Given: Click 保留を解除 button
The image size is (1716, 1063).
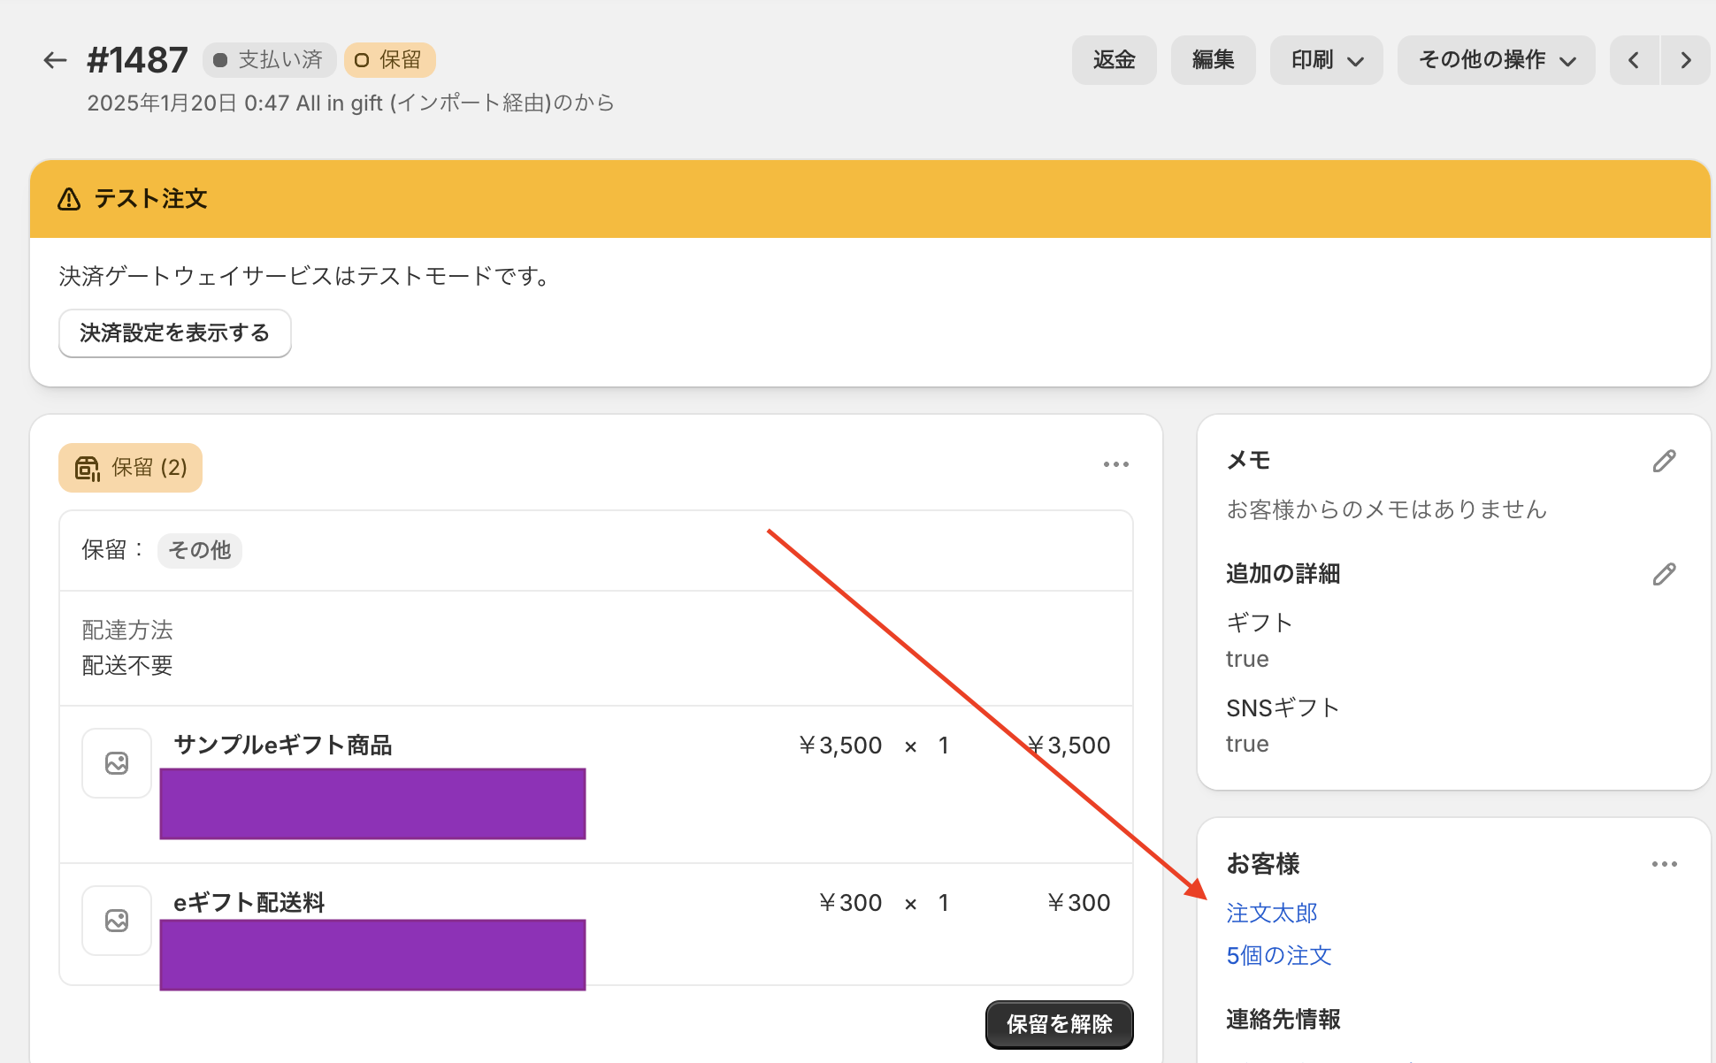Looking at the screenshot, I should (x=1059, y=1024).
